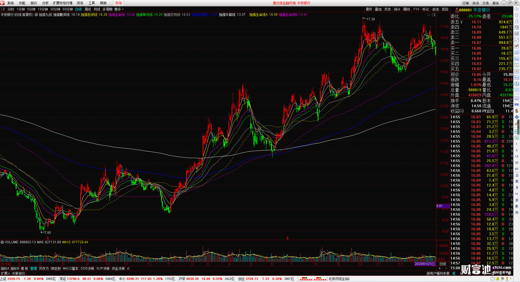520x282 pixels.
Task: Click the red dollar sign icon in sidebar
Action: coord(517,111)
